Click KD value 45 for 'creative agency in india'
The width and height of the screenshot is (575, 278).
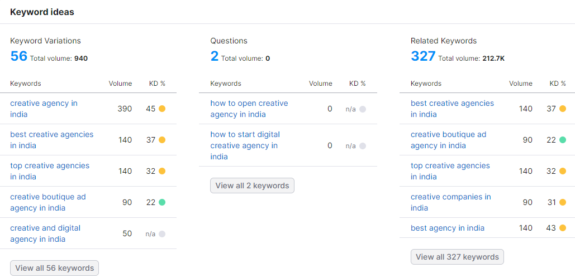(151, 109)
